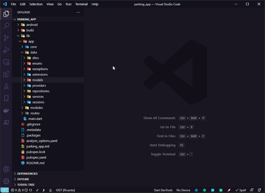The width and height of the screenshot is (265, 193).
Task: Open the Manage gear icon
Action: (6, 181)
